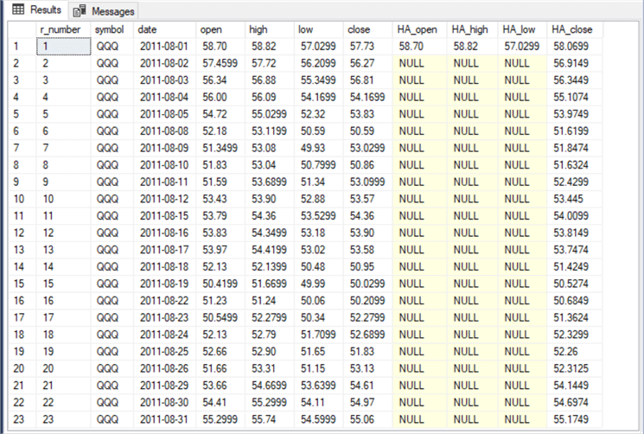Click close value 50.86
The image size is (644, 434).
pyautogui.click(x=367, y=164)
